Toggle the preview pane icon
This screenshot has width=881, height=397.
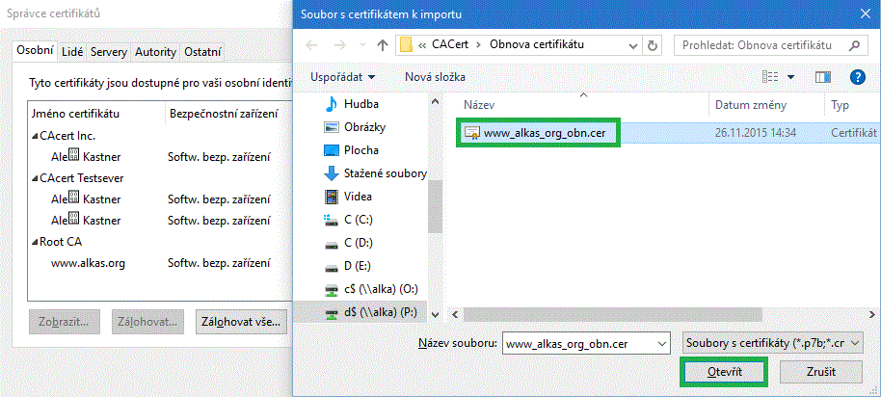point(822,76)
